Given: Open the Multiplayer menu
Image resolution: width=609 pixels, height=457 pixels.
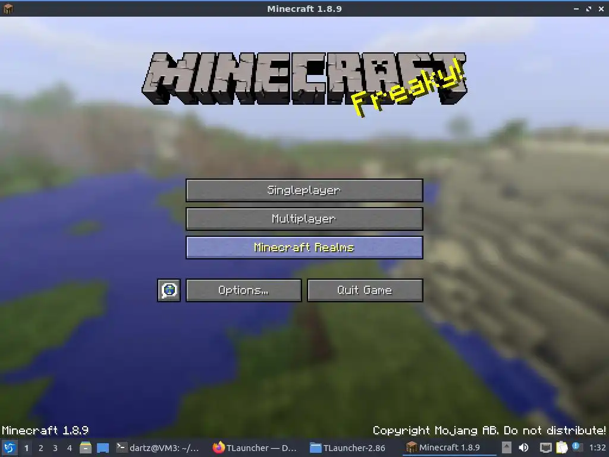Looking at the screenshot, I should pos(304,219).
